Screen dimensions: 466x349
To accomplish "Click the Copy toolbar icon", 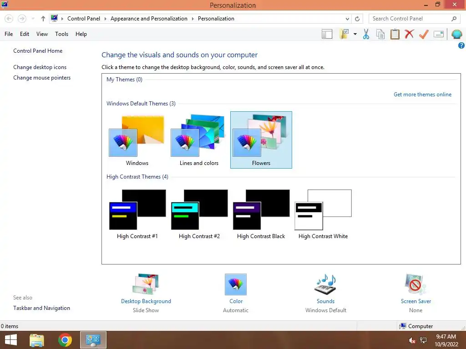I will (380, 34).
